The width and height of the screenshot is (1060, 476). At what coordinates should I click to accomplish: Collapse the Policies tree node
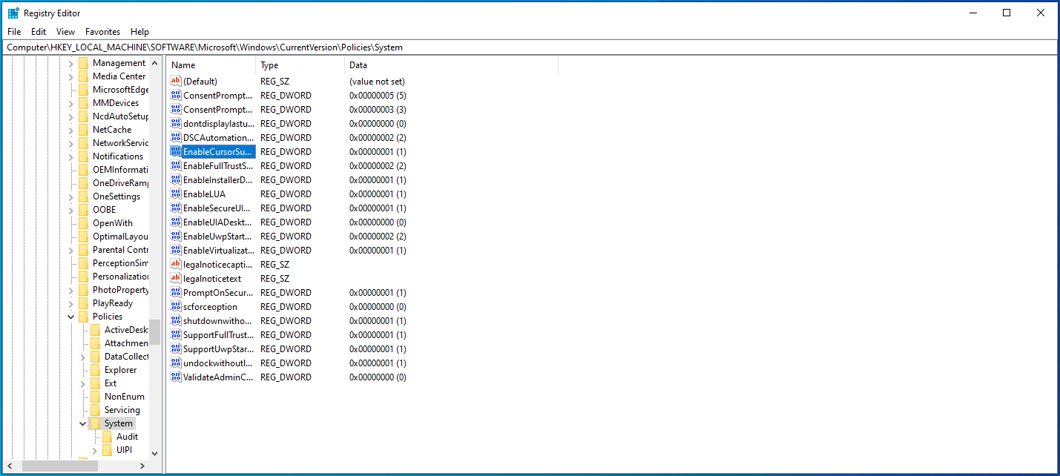pos(71,317)
